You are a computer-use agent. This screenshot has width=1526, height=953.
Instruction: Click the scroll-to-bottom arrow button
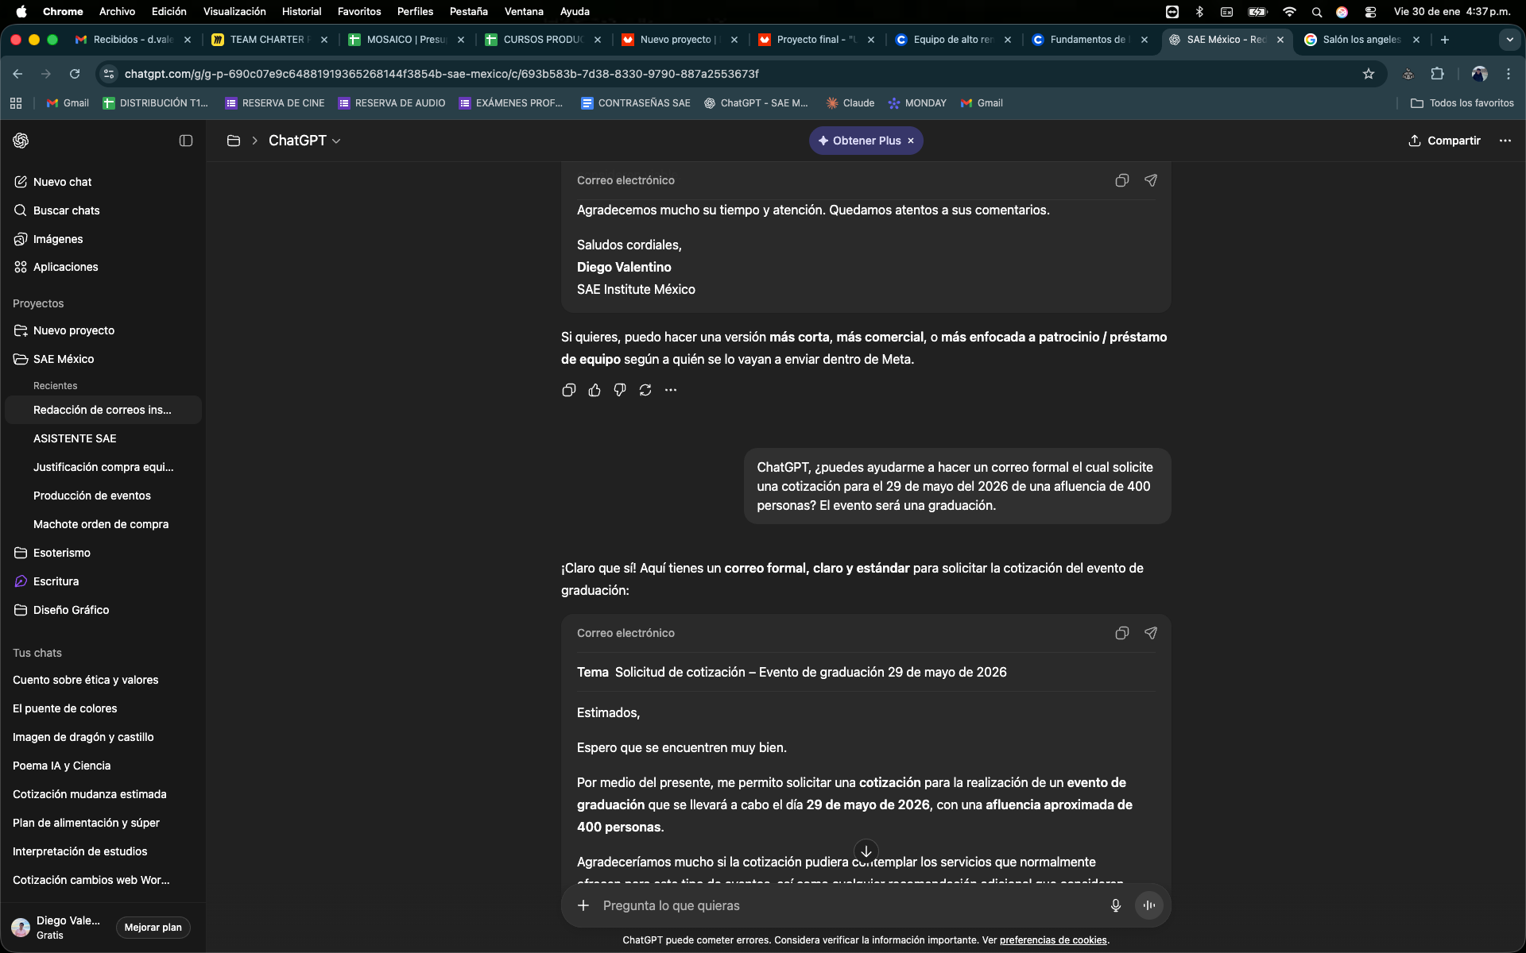tap(866, 851)
